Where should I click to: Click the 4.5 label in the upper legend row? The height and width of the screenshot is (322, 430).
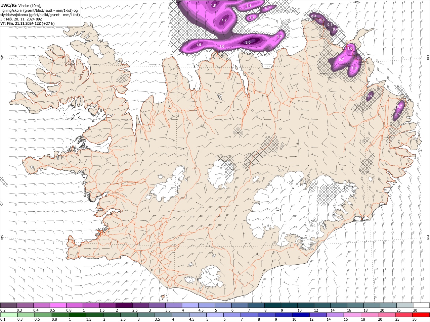(201, 310)
